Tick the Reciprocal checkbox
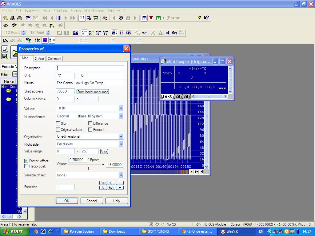This screenshot has width=315, height=236. 26,166
